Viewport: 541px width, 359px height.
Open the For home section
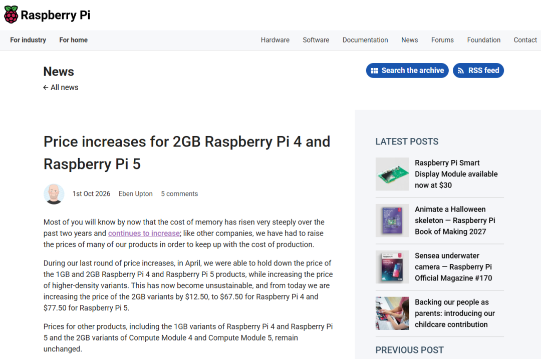click(74, 40)
